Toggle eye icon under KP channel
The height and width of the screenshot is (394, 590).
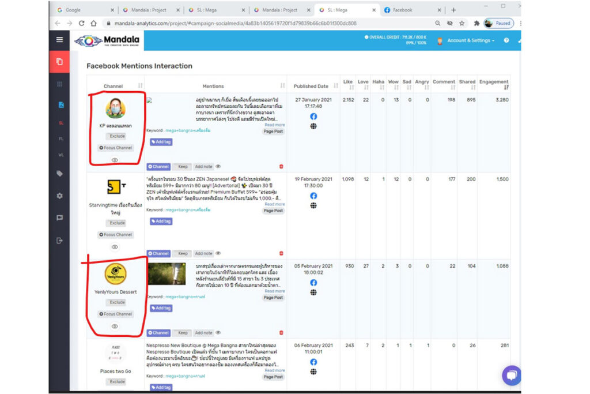pos(115,160)
